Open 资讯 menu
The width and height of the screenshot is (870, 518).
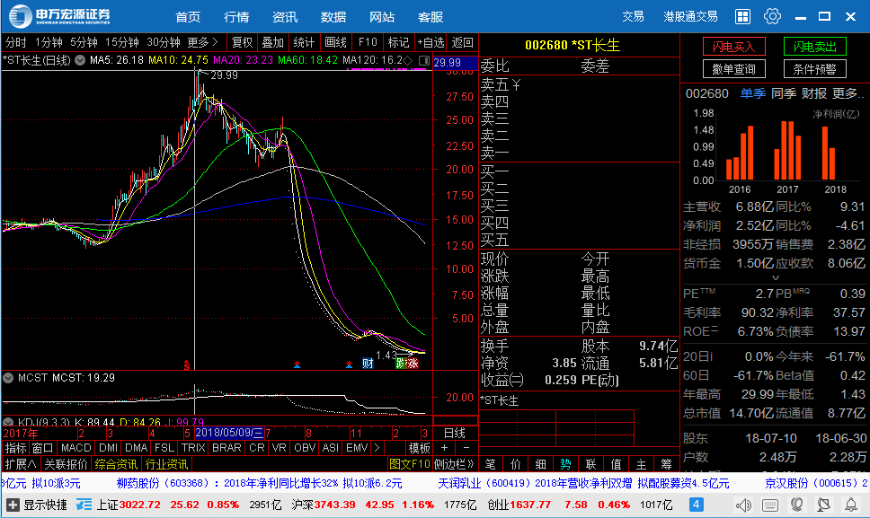285,17
